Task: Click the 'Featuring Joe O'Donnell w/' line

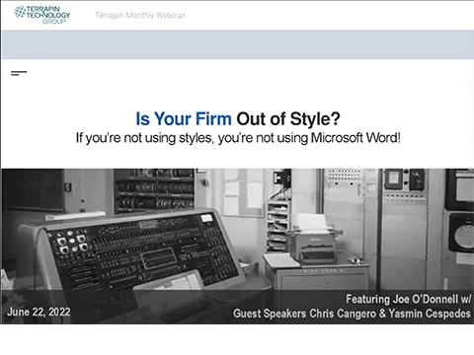Action: pyautogui.click(x=409, y=299)
